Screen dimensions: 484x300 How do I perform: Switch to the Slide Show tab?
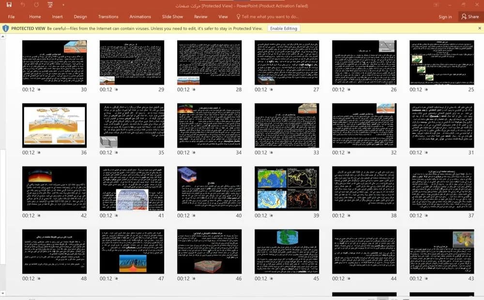[x=173, y=16]
